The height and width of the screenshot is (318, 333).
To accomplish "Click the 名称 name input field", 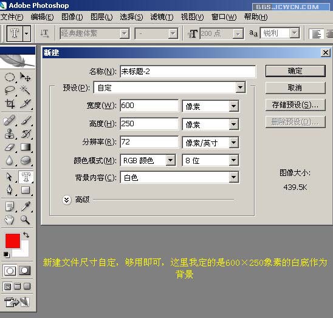I will [x=188, y=72].
